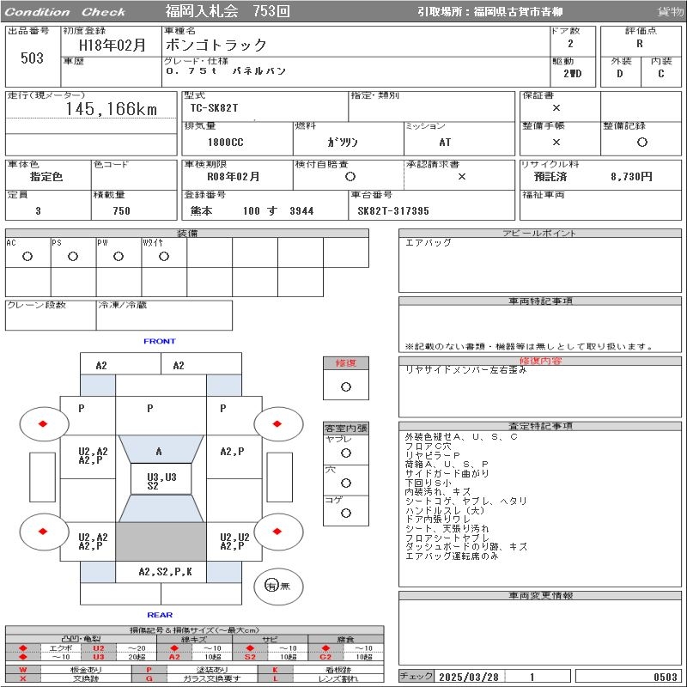
Task: Click the red C2 legend marker
Action: coord(325,657)
